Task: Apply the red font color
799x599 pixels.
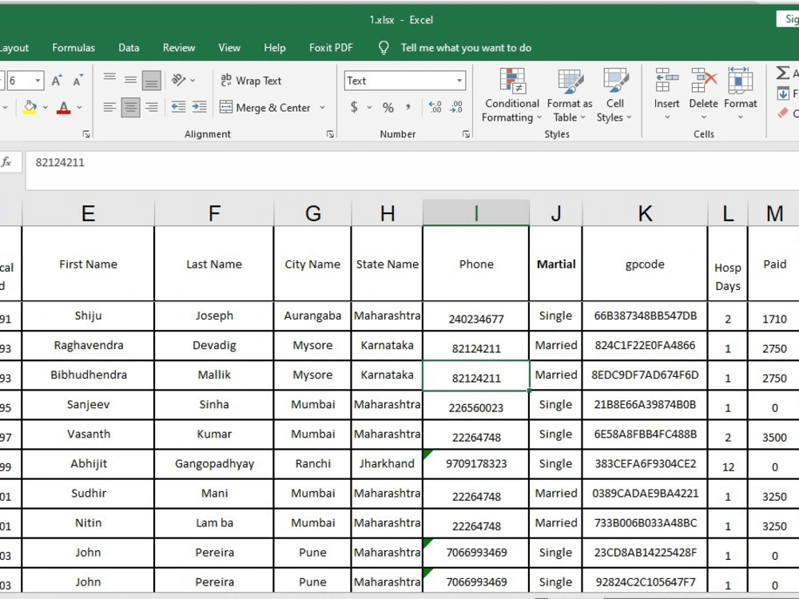Action: (x=64, y=108)
